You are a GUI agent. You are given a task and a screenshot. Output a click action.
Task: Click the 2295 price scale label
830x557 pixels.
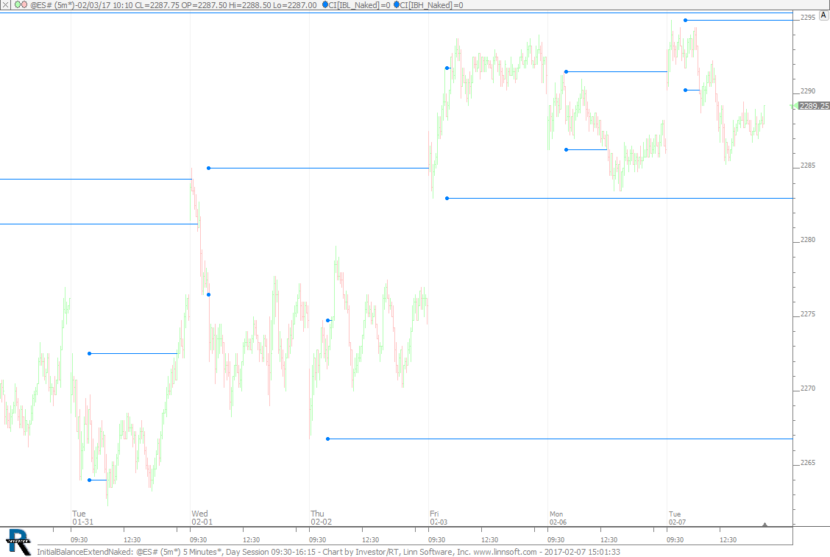tap(808, 18)
